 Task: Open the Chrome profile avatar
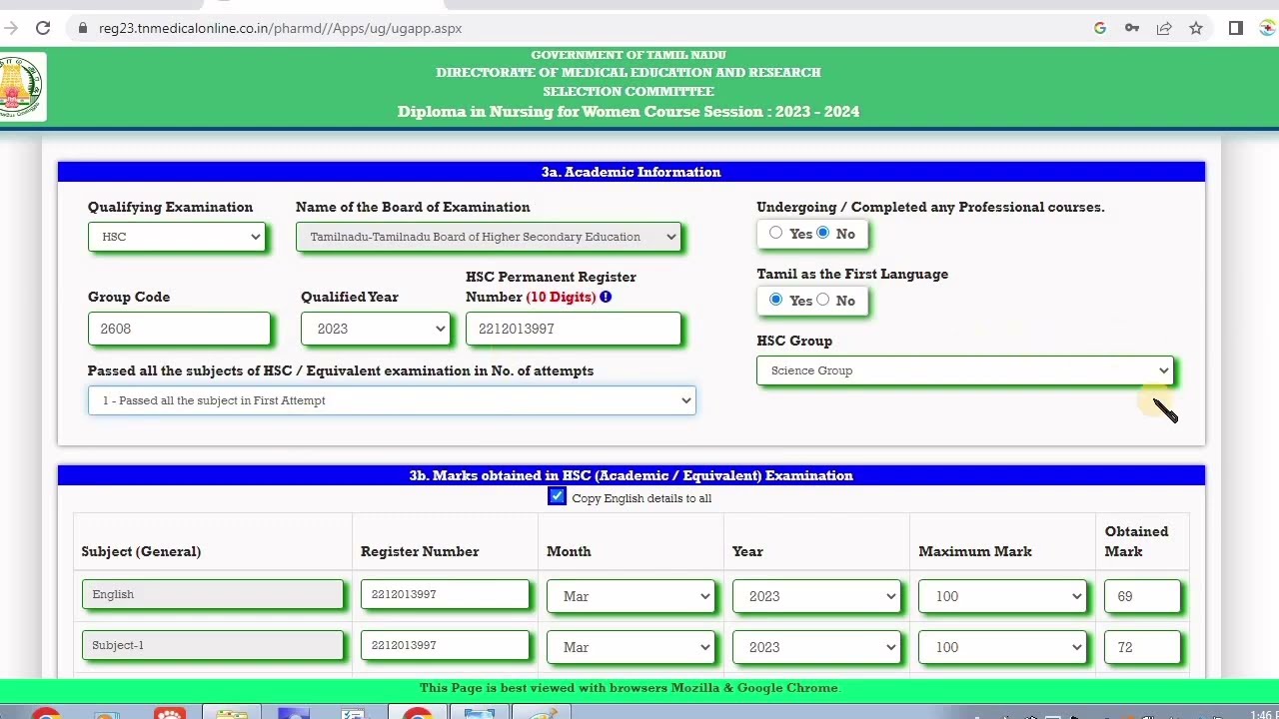coord(1270,28)
